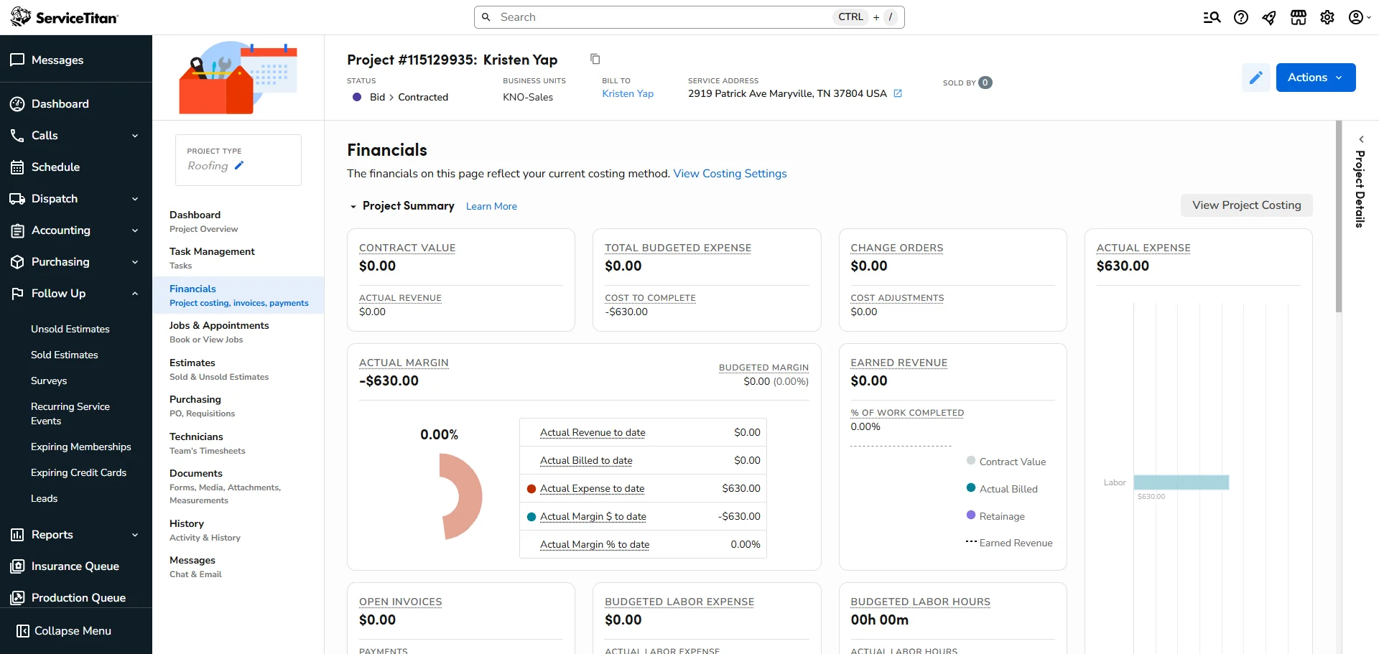This screenshot has width=1379, height=654.
Task: Click the Purchasing toolbox icon in sidebar
Action: (17, 262)
